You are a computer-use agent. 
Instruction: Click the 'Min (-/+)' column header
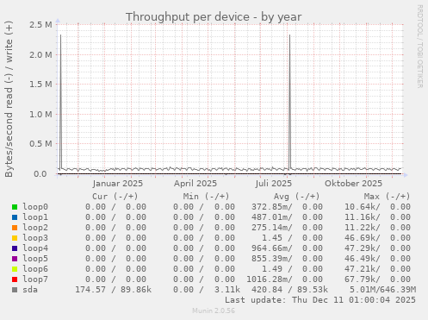(x=206, y=197)
